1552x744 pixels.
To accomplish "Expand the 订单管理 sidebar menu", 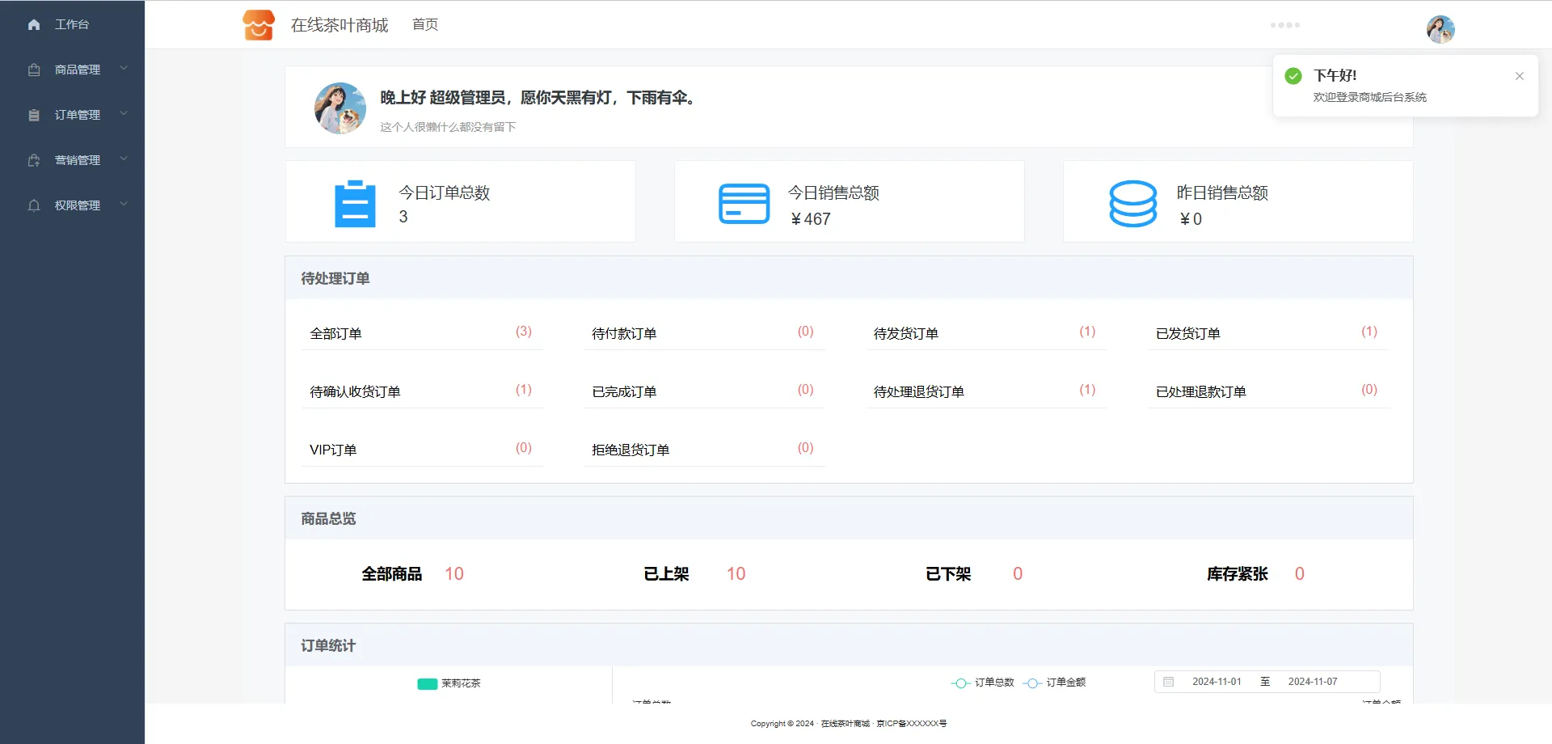I will point(78,115).
